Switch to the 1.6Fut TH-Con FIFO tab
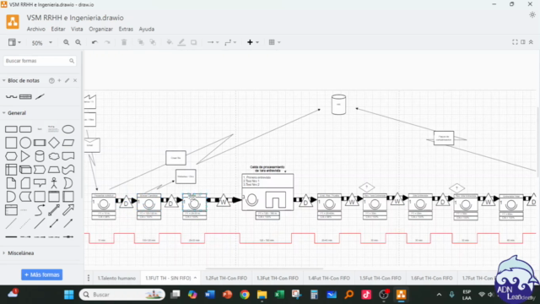The image size is (540, 304). pyautogui.click(x=431, y=278)
